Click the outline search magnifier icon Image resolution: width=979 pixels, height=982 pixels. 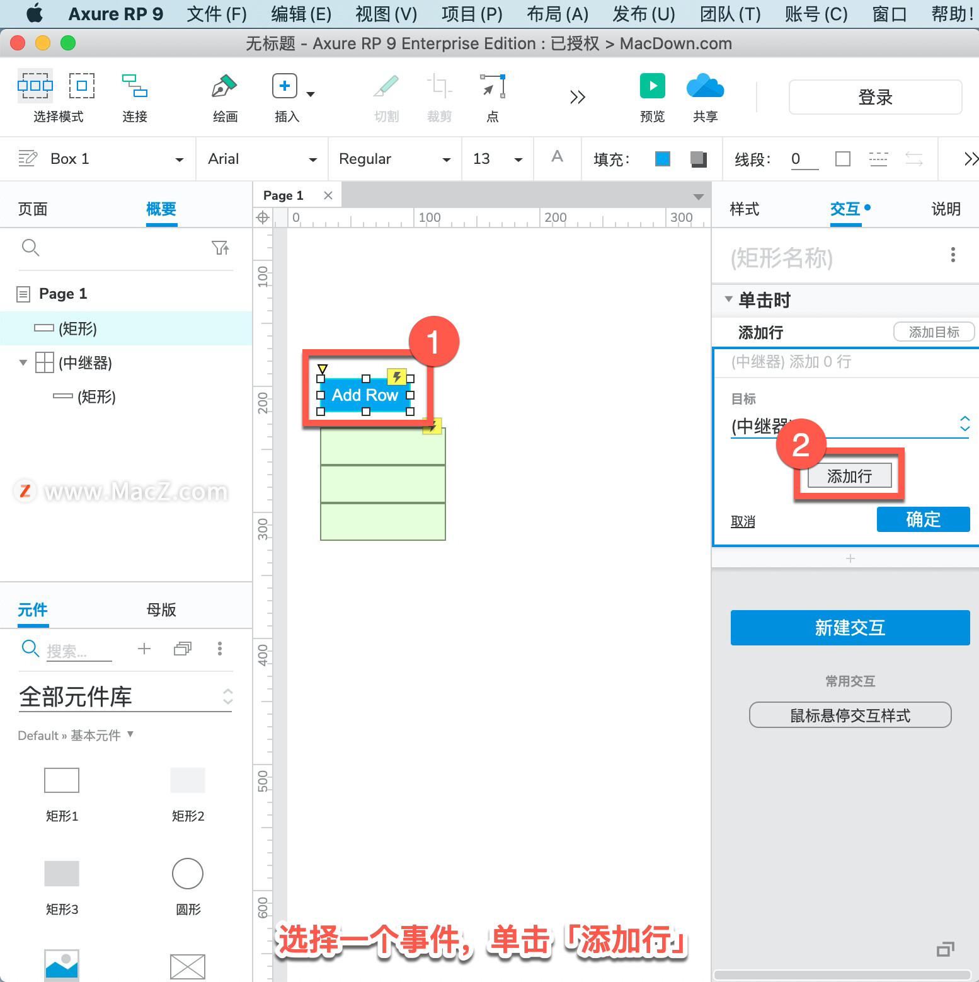coord(30,248)
